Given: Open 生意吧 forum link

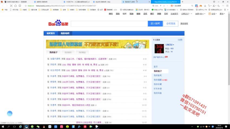Looking at the screenshot, I should tap(53, 105).
